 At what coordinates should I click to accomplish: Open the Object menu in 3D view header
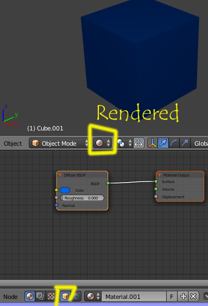(x=13, y=143)
